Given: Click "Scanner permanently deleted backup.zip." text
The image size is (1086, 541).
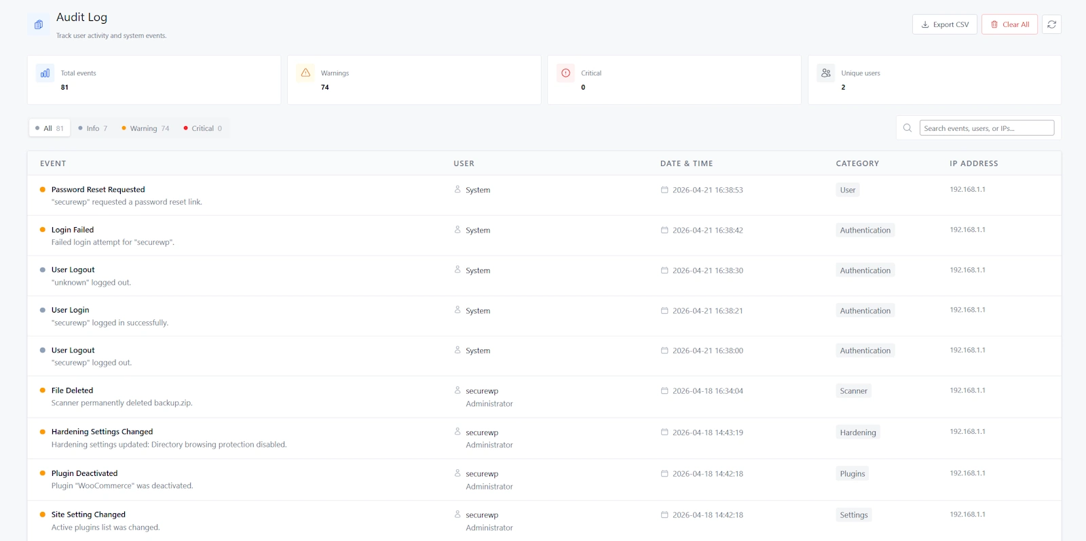Looking at the screenshot, I should 122,403.
